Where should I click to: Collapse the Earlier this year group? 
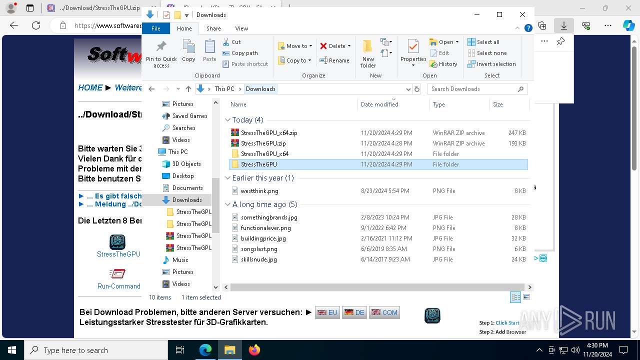click(227, 178)
